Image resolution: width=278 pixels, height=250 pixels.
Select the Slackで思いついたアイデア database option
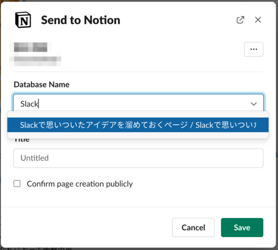pos(138,125)
